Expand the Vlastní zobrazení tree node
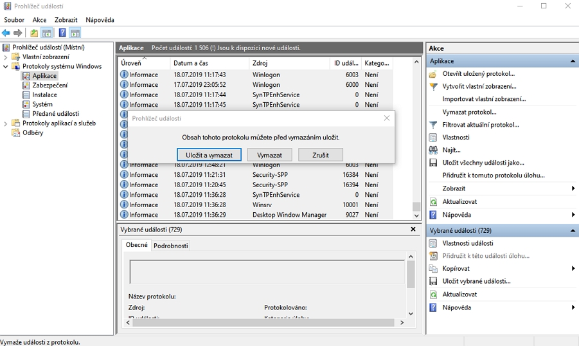Image resolution: width=579 pixels, height=346 pixels. pyautogui.click(x=6, y=57)
